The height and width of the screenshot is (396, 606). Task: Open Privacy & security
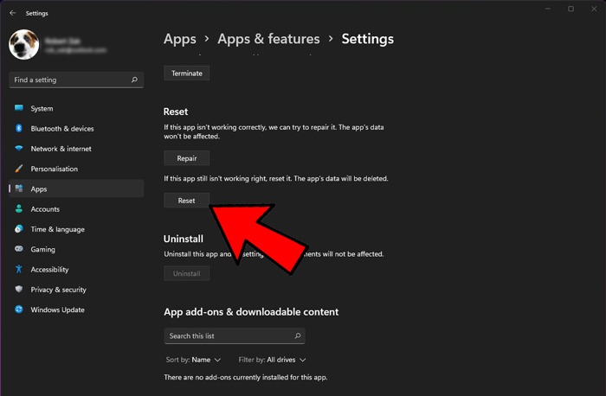[76, 289]
